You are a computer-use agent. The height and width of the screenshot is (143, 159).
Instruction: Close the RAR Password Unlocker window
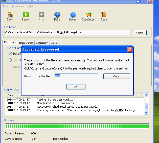pos(150,1)
